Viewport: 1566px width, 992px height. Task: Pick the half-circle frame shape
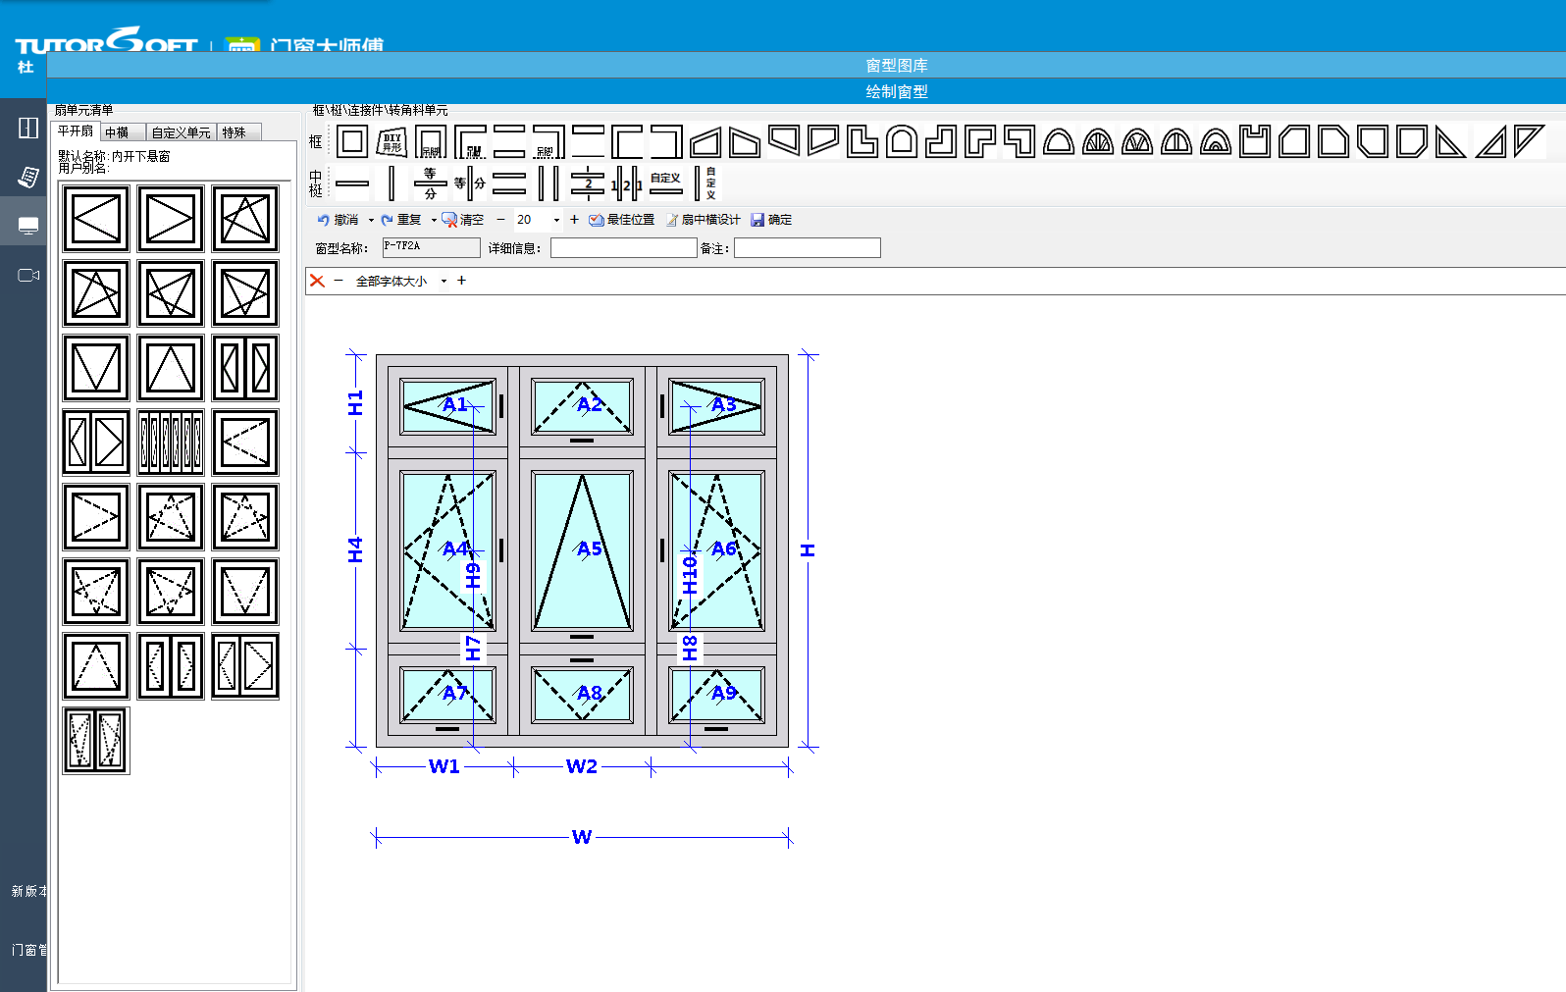click(x=1059, y=141)
